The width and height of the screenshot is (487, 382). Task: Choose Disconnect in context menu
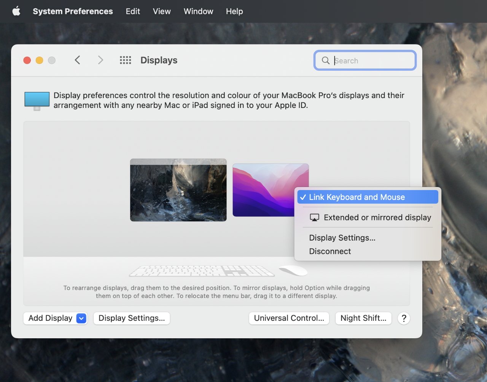coord(368,251)
